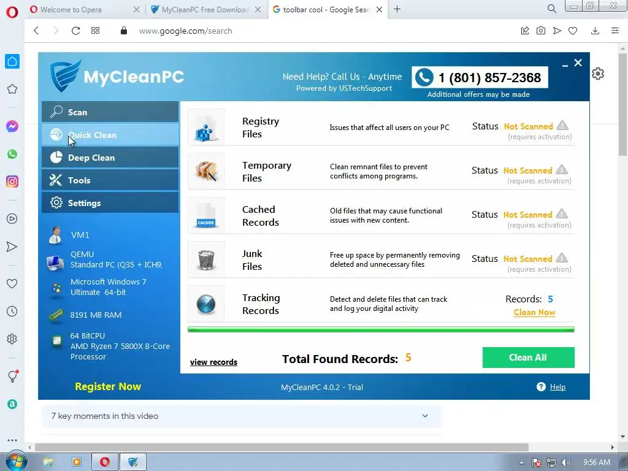Show hidden system tray icons
The height and width of the screenshot is (471, 628).
tap(521, 462)
